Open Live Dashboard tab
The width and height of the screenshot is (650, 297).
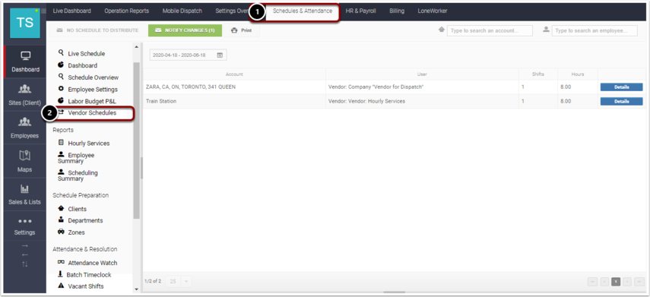(71, 11)
